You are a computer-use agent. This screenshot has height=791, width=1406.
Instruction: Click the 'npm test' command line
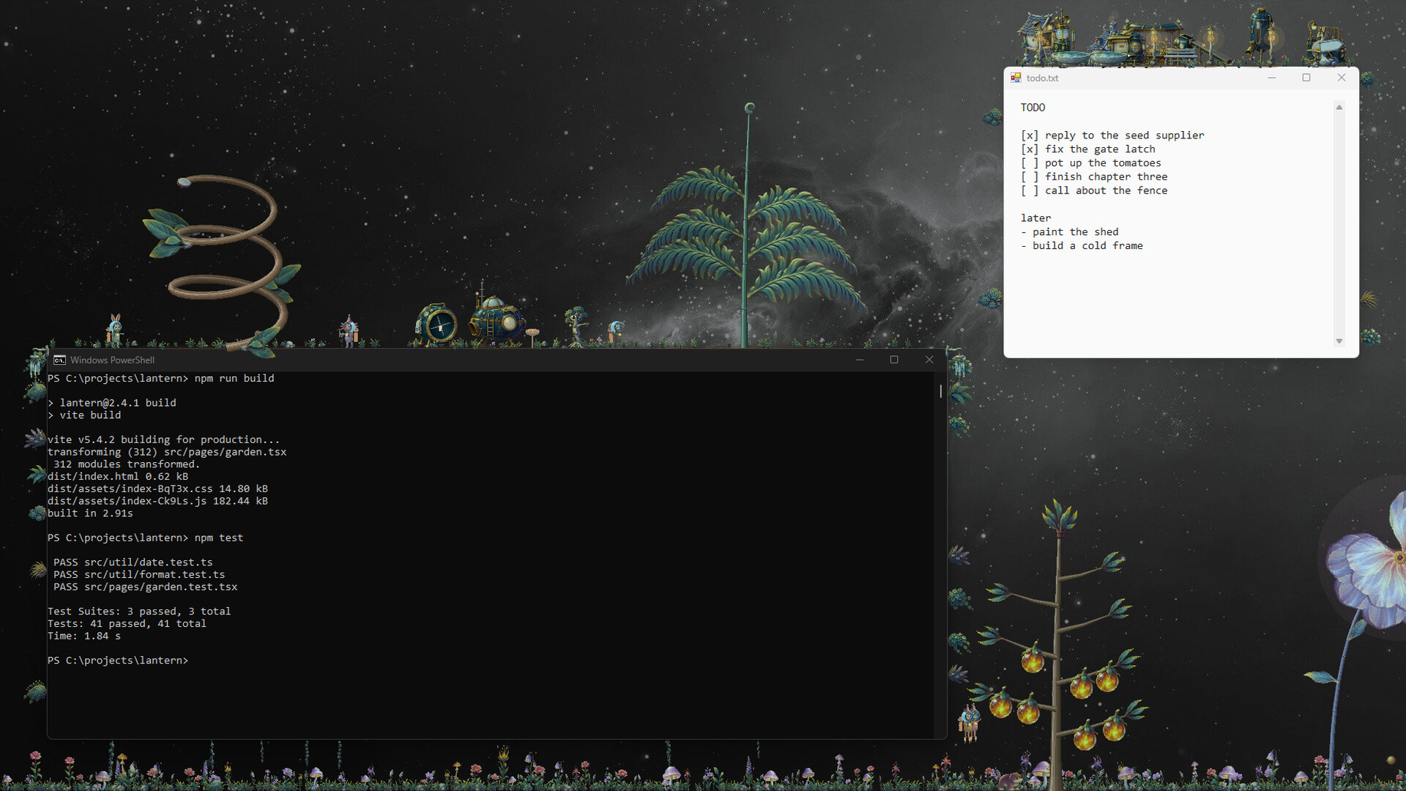tap(146, 538)
